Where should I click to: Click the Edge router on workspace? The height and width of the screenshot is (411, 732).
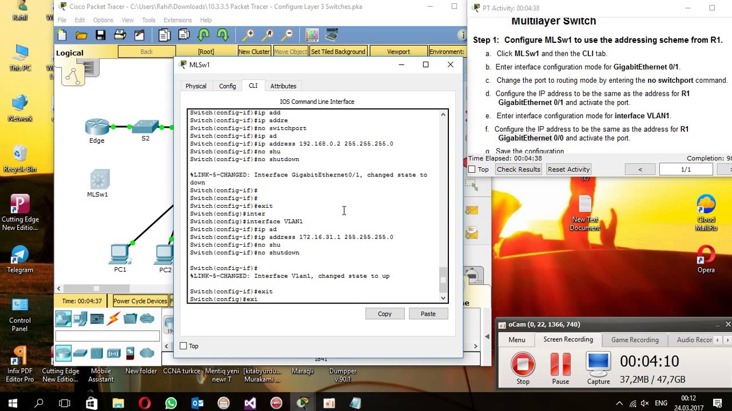[x=97, y=127]
